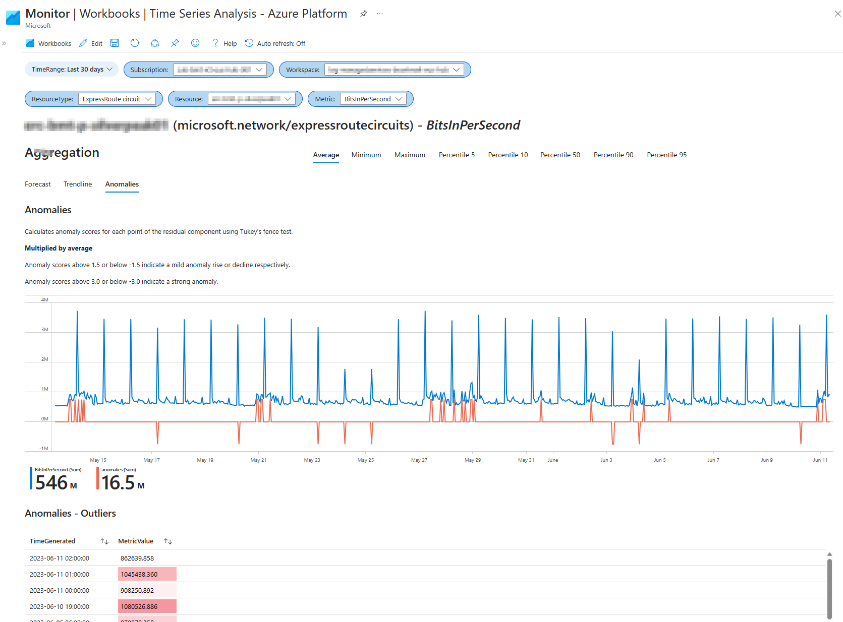843x622 pixels.
Task: Open feedback smiley icon
Action: [x=195, y=43]
